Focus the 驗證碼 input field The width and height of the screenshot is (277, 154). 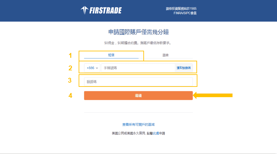[138, 82]
